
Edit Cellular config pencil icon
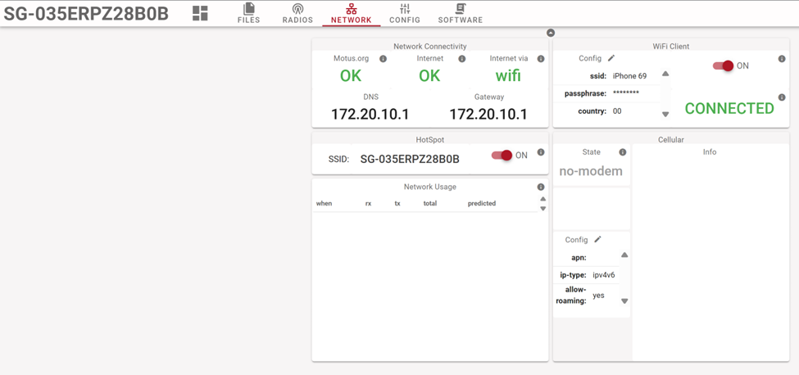click(598, 240)
